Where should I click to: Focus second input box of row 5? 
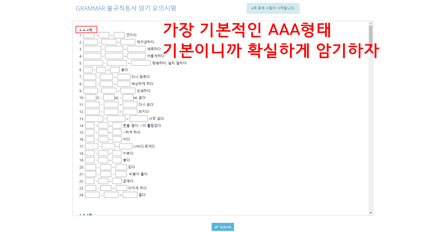click(117, 63)
